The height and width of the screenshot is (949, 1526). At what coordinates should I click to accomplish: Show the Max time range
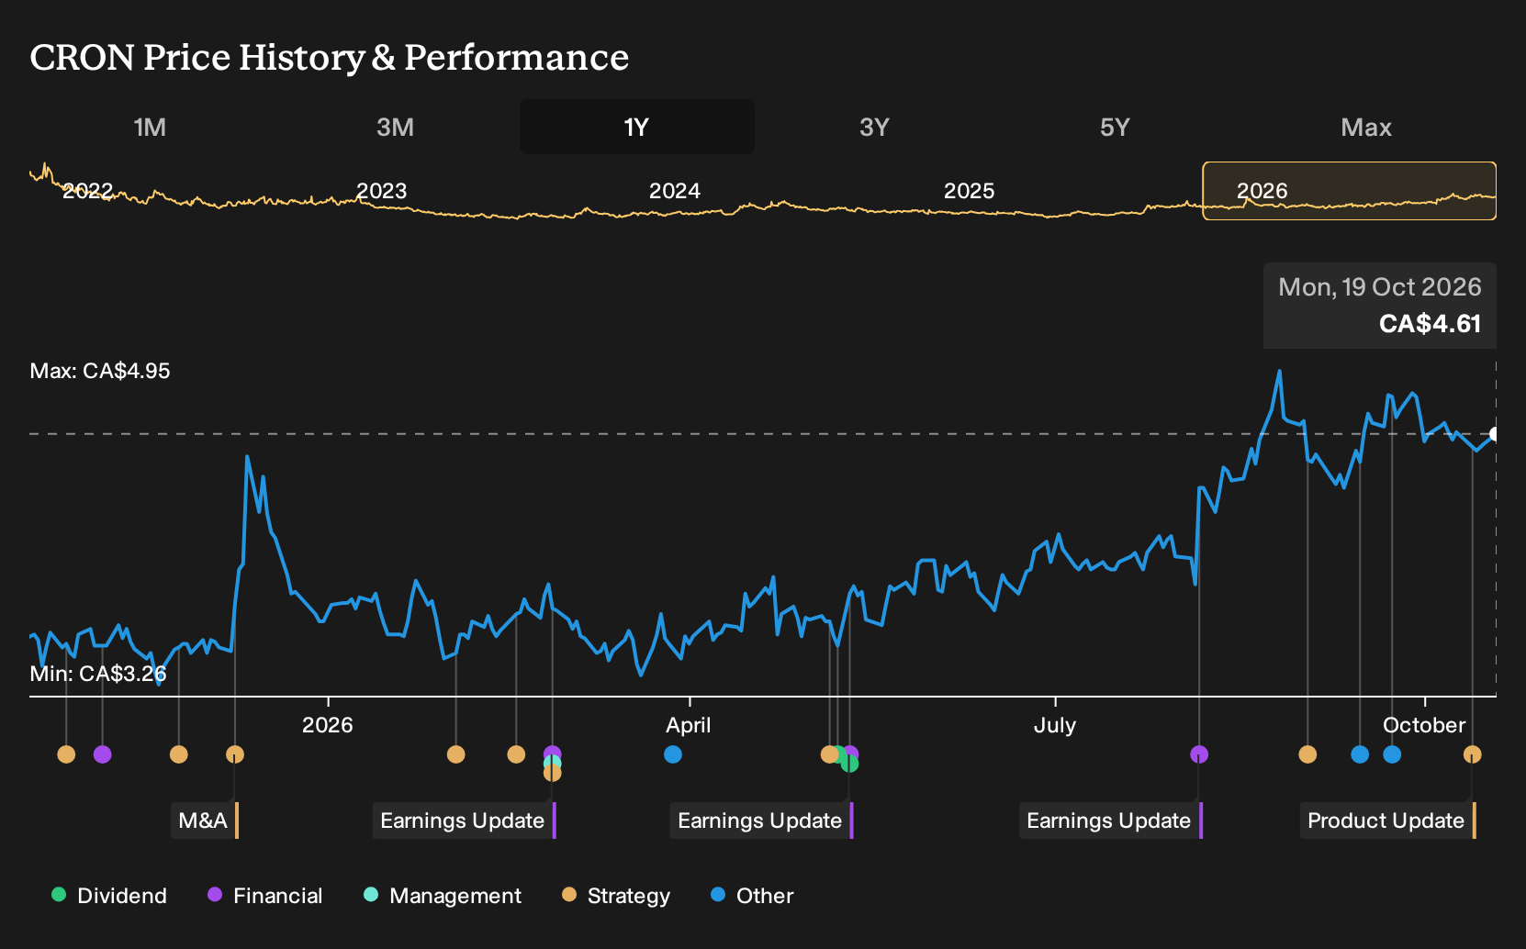[x=1366, y=127]
